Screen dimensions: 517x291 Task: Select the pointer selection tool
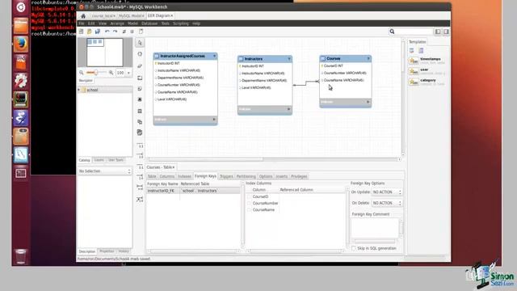140,43
